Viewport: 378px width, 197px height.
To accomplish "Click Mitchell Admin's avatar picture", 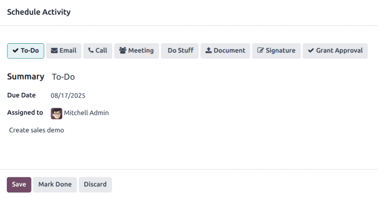I will coord(57,113).
